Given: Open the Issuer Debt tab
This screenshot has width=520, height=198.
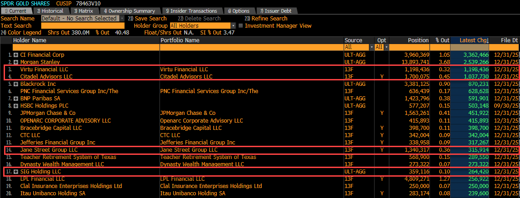Looking at the screenshot, I should click(x=275, y=11).
